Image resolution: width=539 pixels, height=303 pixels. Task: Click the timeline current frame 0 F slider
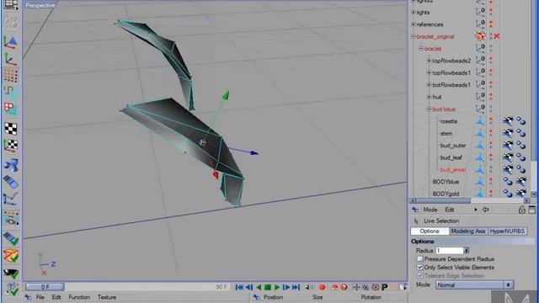[x=45, y=286]
